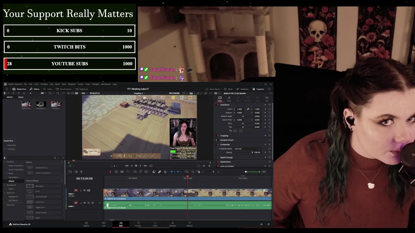The width and height of the screenshot is (415, 233).
Task: Open the Composite Mode dropdown
Action: pyautogui.click(x=247, y=149)
